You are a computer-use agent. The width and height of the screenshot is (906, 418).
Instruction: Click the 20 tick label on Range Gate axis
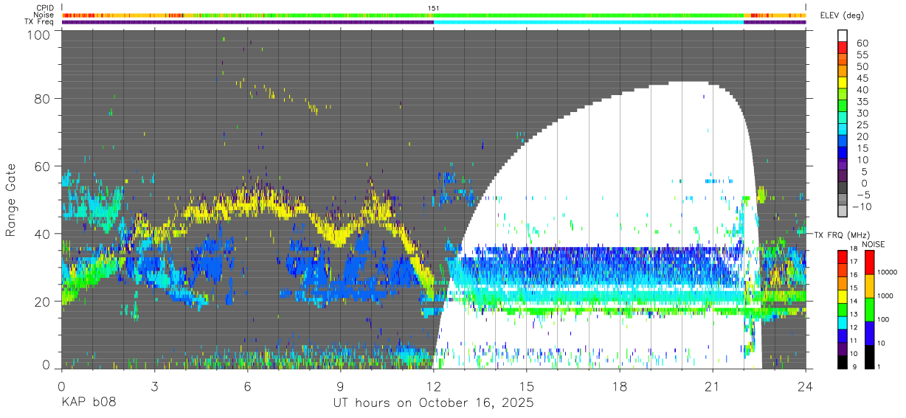pyautogui.click(x=42, y=301)
